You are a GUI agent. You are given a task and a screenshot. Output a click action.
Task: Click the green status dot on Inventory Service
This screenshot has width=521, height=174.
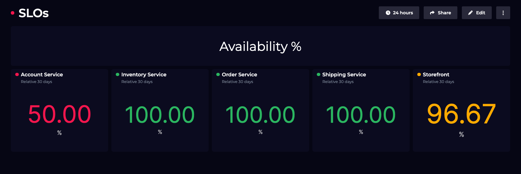pyautogui.click(x=117, y=74)
